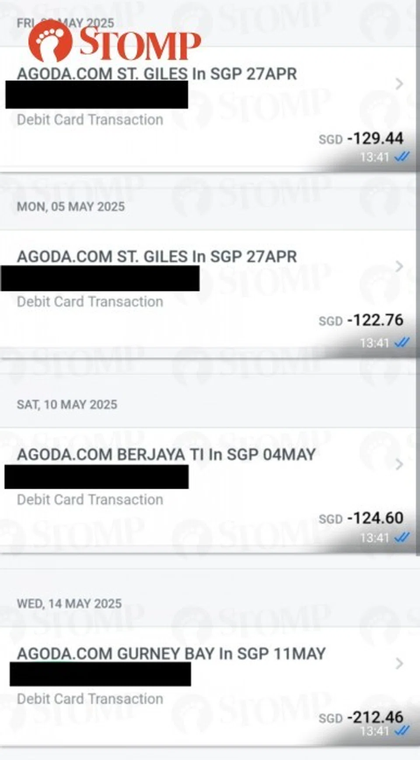Open chevron on the Gurney Bay transaction
Viewport: 420px width, 760px height.
pyautogui.click(x=399, y=663)
